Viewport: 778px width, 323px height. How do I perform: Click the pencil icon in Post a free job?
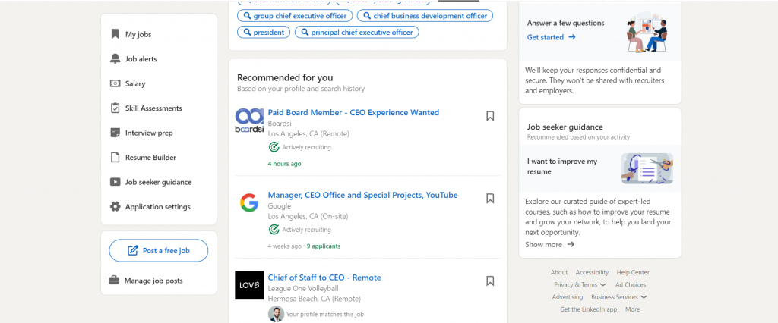pos(132,251)
